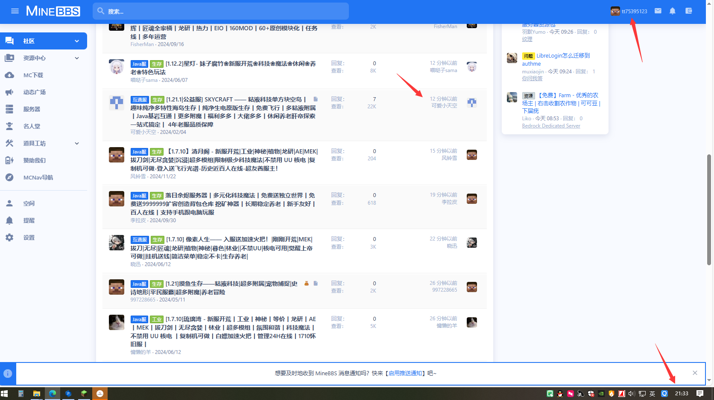Open File Explorer from the taskbar
The height and width of the screenshot is (400, 714).
37,394
